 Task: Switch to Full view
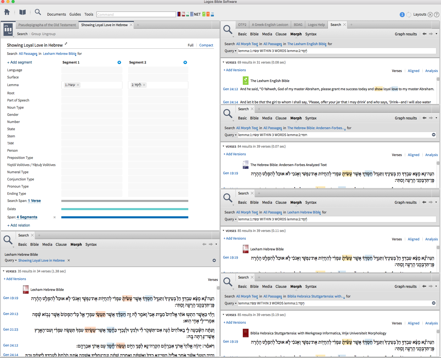point(191,45)
